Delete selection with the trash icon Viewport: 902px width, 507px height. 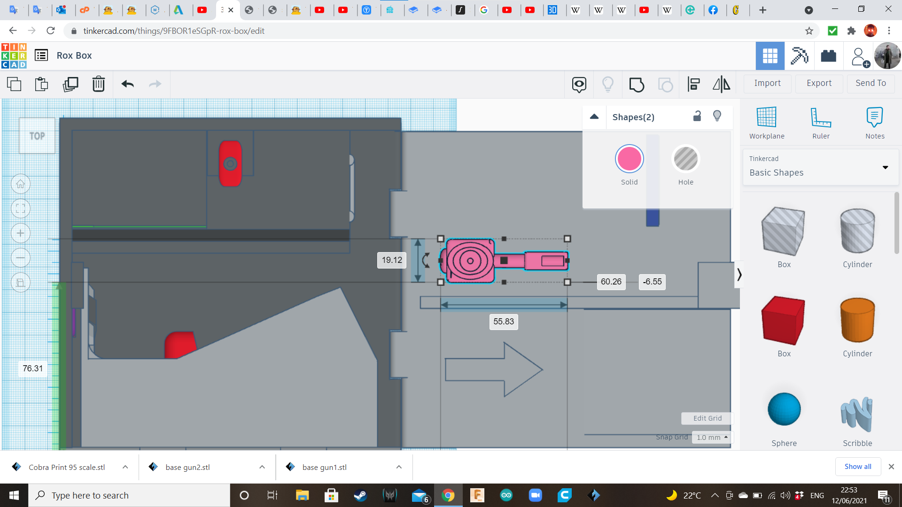(x=99, y=84)
